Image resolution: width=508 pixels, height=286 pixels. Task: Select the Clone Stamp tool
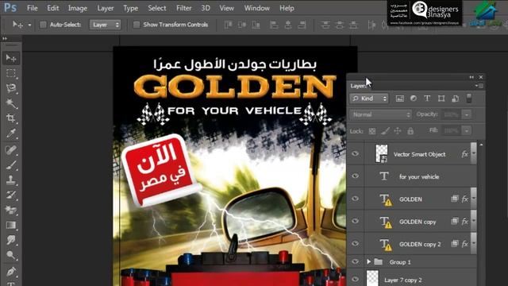click(11, 180)
